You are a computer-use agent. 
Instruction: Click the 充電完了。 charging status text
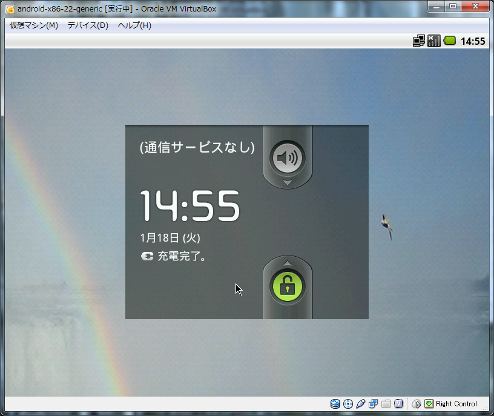click(x=182, y=256)
